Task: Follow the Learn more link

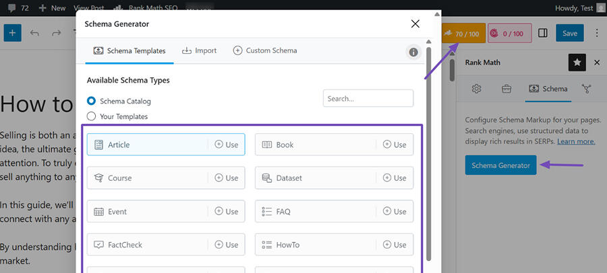Action: click(575, 141)
